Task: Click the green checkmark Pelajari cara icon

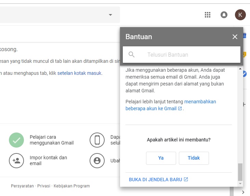Action: tap(16, 140)
